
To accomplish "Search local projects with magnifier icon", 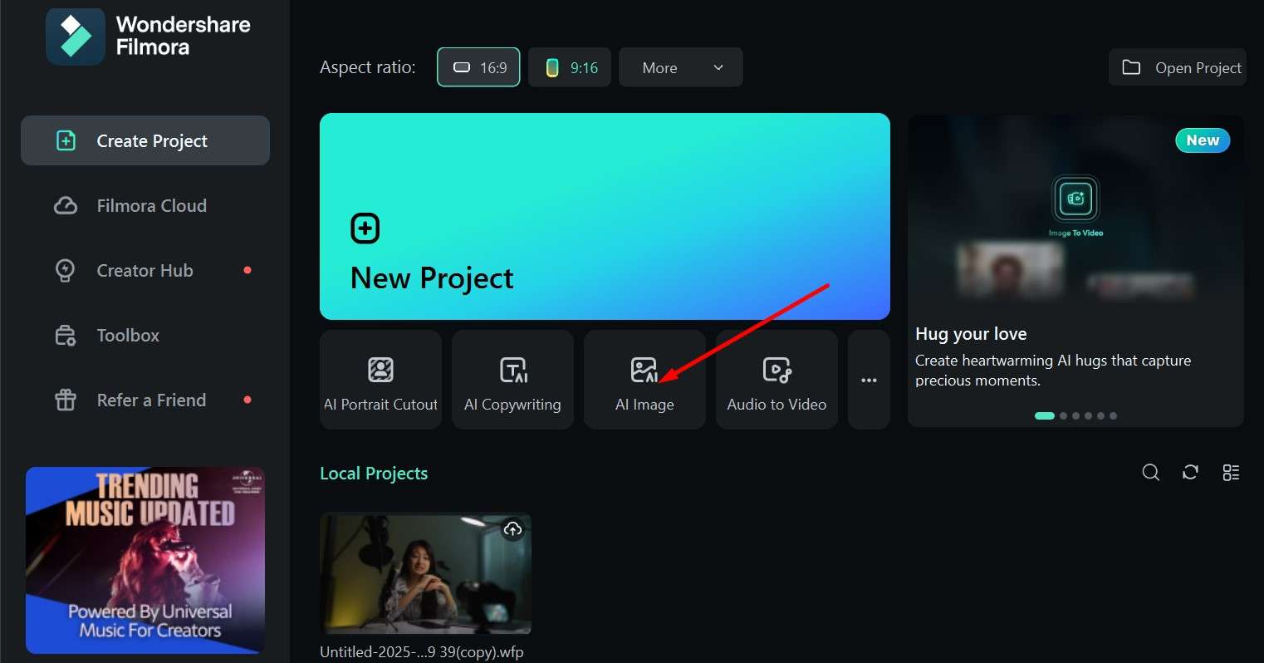I will point(1151,473).
